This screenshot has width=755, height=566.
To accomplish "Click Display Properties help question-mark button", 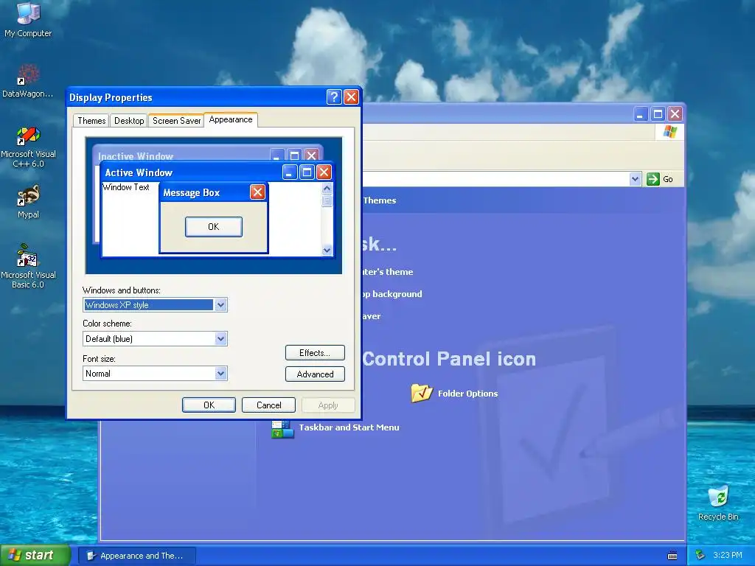I will point(334,97).
